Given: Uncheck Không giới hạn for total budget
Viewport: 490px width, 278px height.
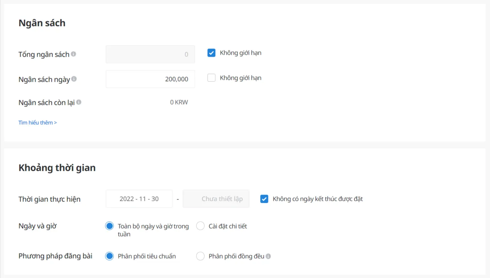Looking at the screenshot, I should coord(211,53).
